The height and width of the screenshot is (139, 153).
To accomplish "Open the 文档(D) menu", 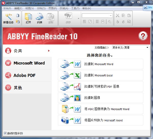I will click(x=41, y=8).
